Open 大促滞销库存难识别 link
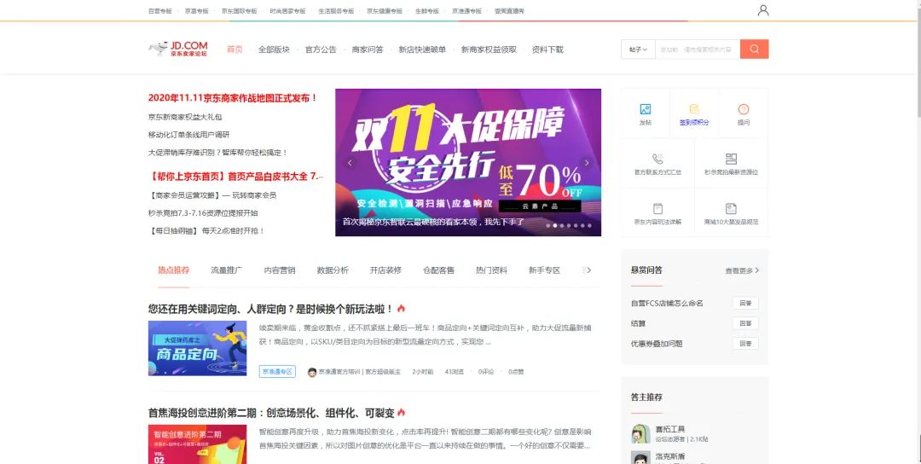921x464 pixels. click(x=218, y=152)
